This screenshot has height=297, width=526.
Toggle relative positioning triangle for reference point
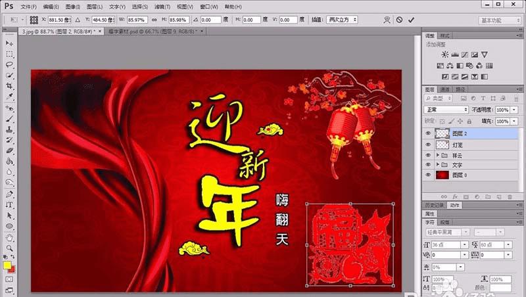tap(78, 20)
